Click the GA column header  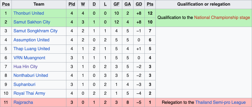coord(128,4)
